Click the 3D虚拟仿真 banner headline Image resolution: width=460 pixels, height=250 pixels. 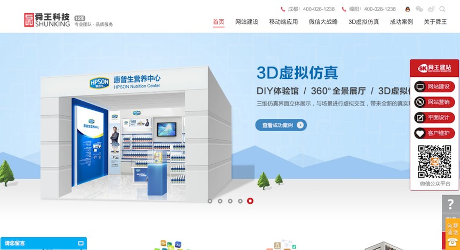(x=297, y=72)
